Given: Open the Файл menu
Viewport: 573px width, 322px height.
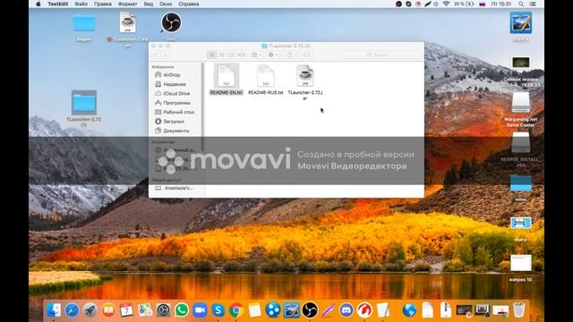Looking at the screenshot, I should (x=81, y=4).
